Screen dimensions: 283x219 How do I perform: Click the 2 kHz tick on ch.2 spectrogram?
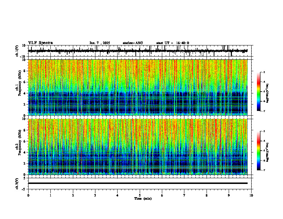pyautogui.click(x=25, y=164)
